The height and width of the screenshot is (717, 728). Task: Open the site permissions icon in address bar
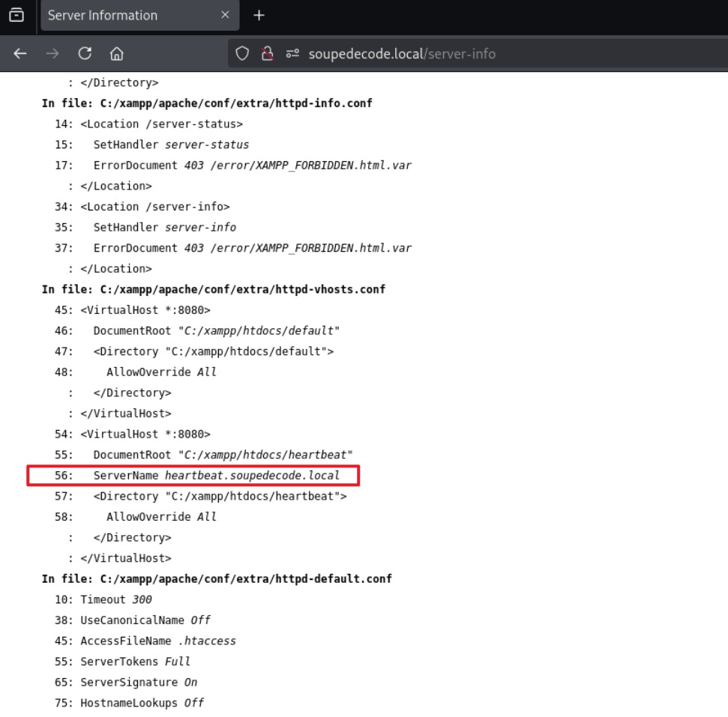coord(292,54)
